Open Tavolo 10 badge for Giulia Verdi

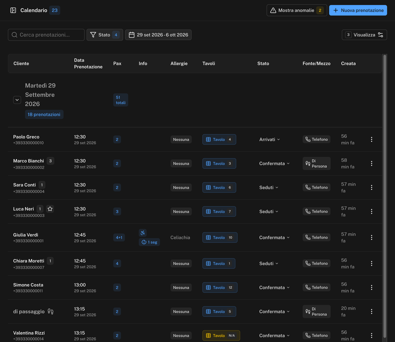point(220,238)
